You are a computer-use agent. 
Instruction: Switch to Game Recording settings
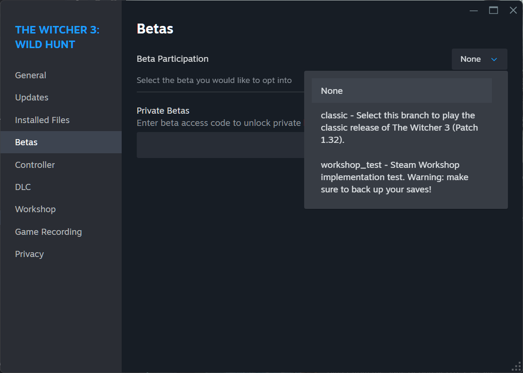(61, 232)
